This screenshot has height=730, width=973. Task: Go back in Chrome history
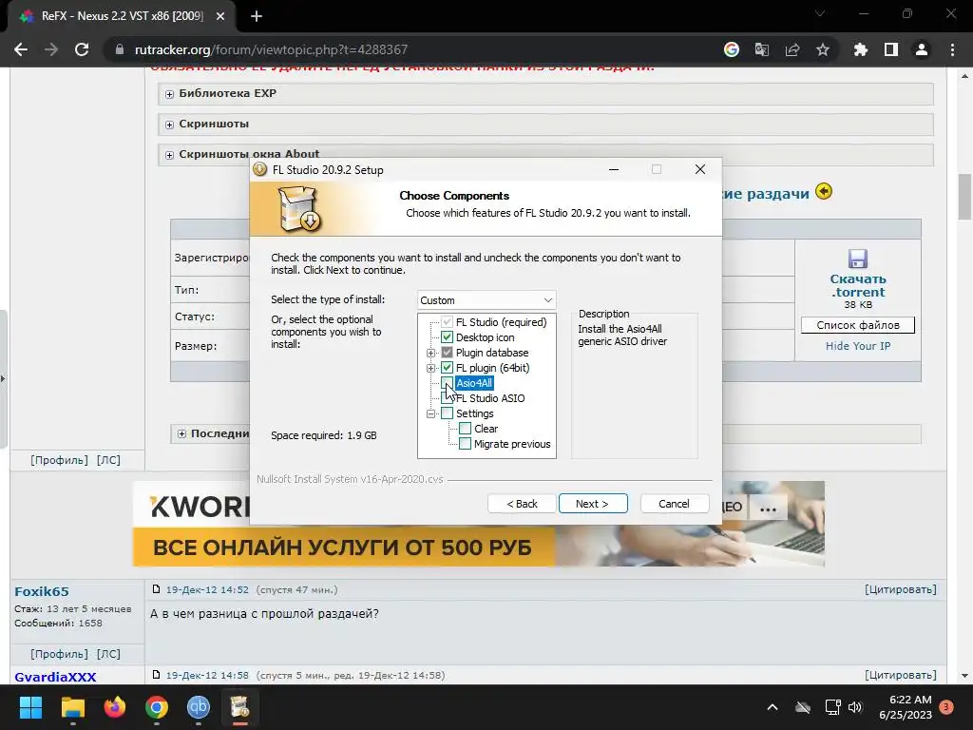[21, 49]
